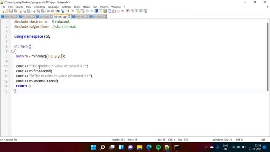The image size is (270, 152).
Task: Open Find with the binoculars icon
Action: coord(58,11)
